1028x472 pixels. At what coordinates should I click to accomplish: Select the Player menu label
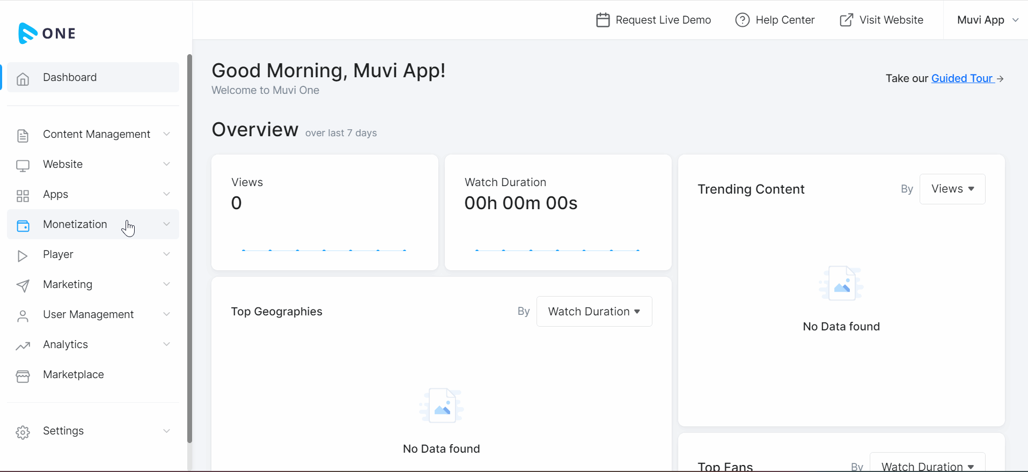pos(58,255)
